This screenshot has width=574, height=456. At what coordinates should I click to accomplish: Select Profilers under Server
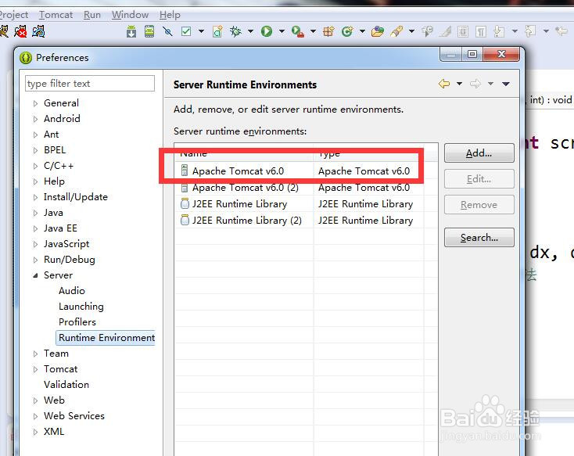(x=77, y=322)
